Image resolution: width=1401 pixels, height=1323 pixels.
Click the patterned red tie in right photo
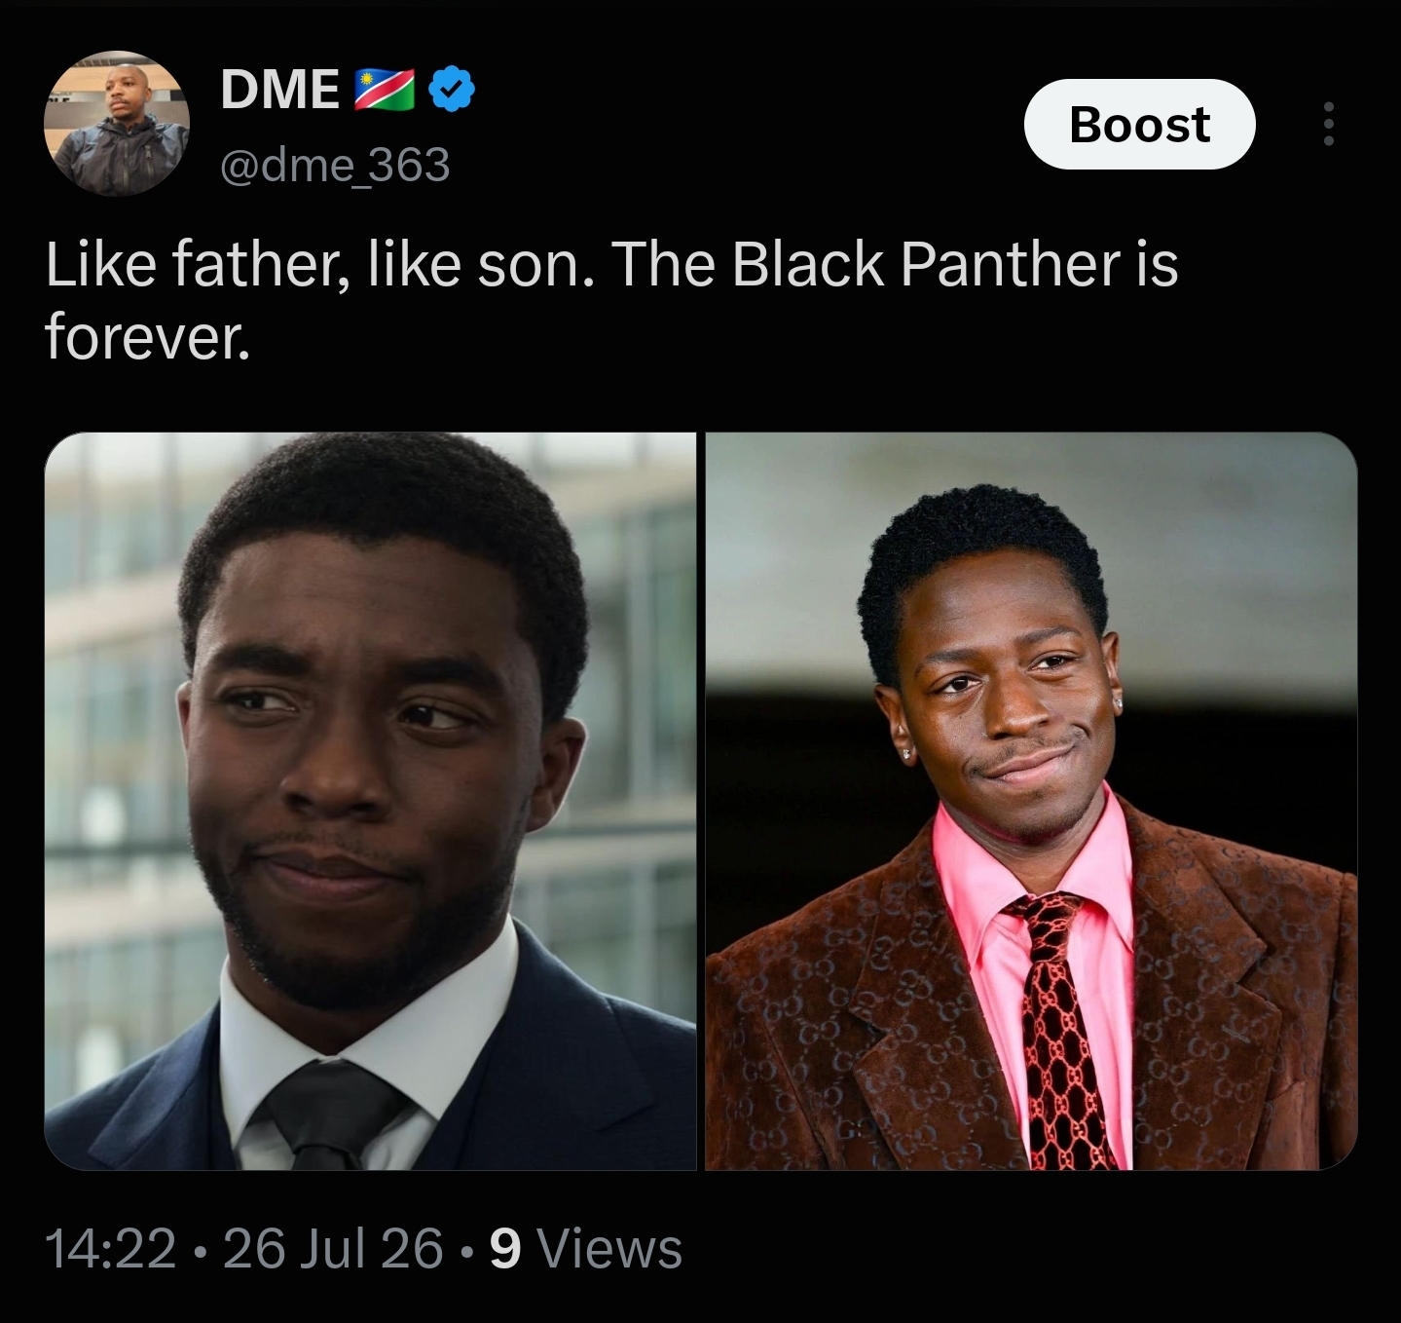[x=1064, y=1033]
